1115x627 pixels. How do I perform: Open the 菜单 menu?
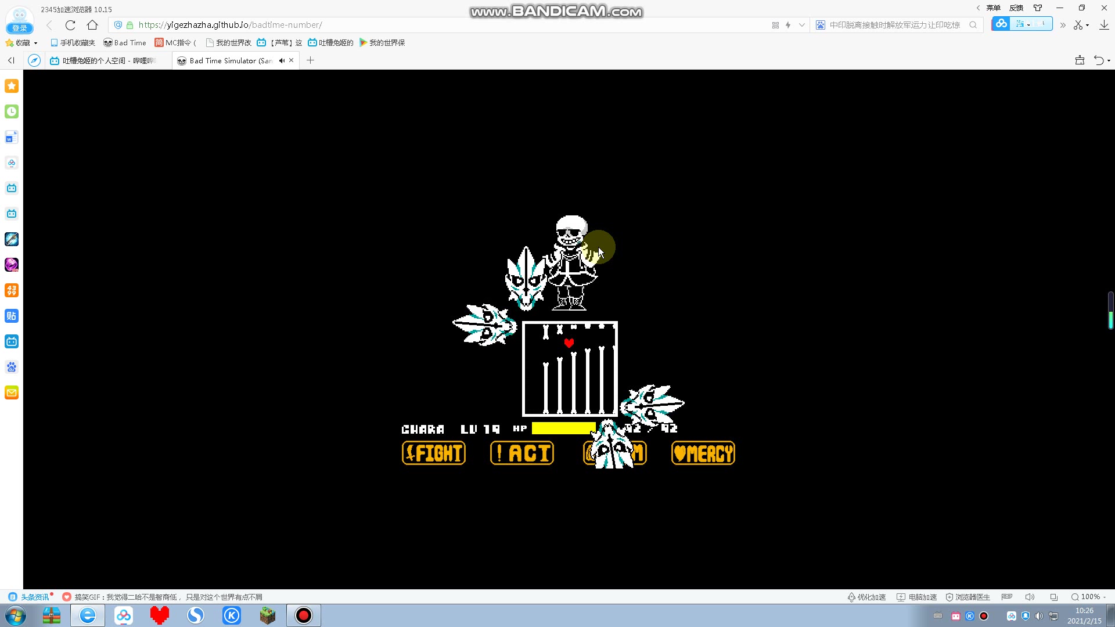(x=993, y=8)
